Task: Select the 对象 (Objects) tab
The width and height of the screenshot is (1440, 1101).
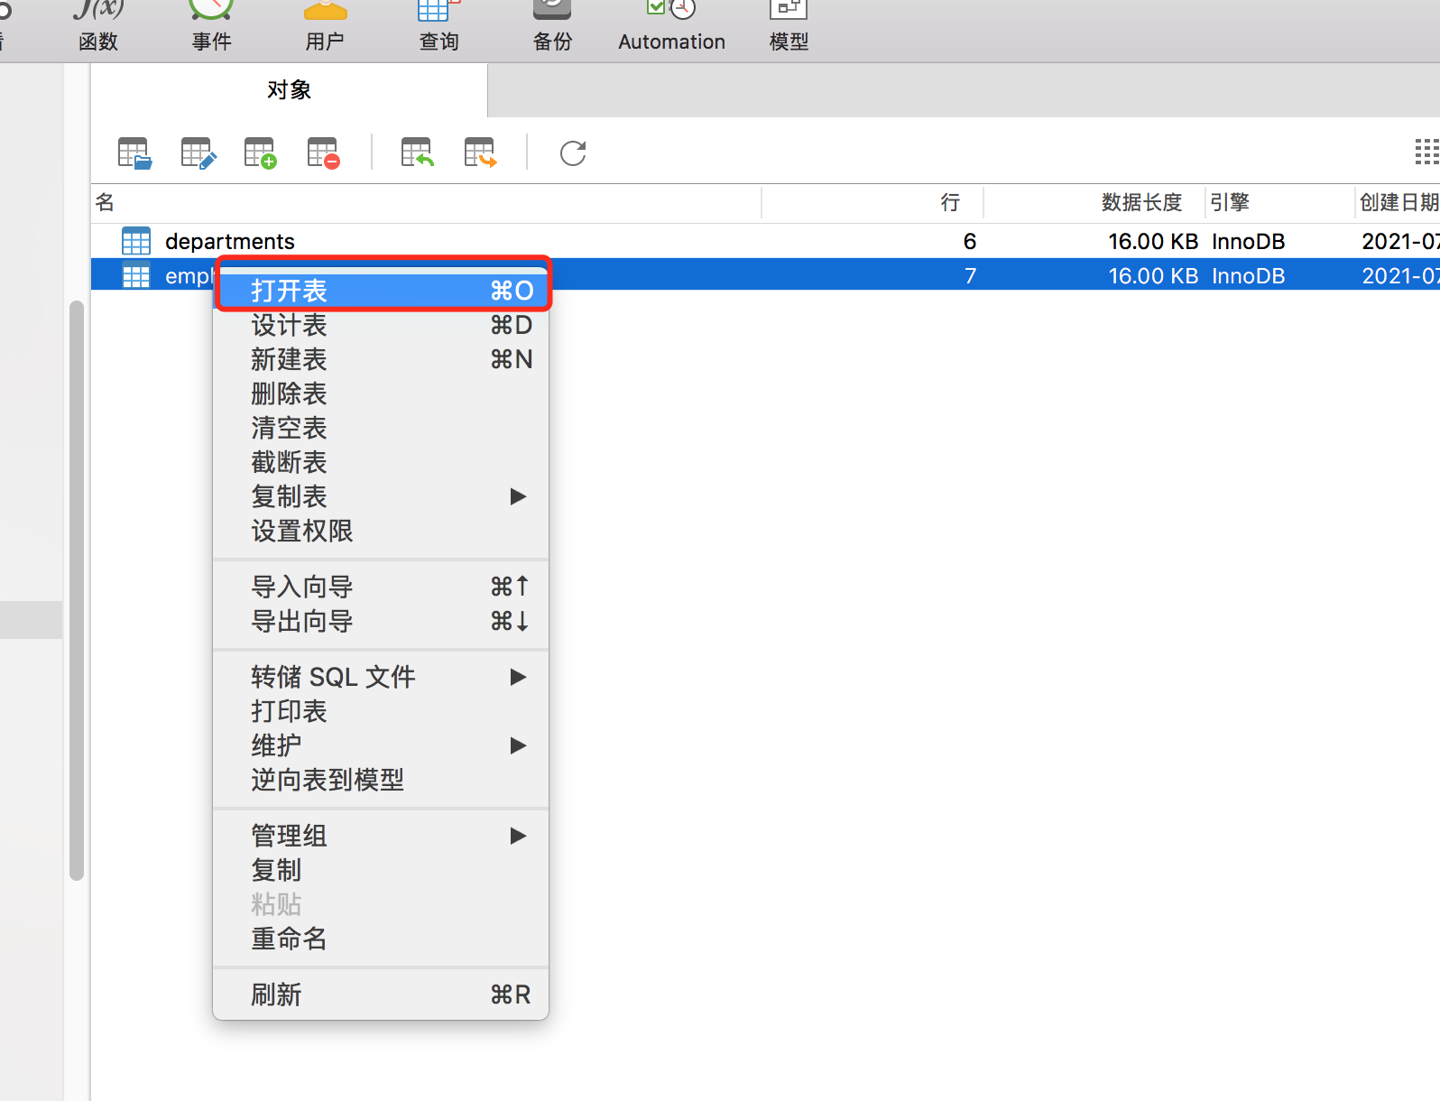Action: click(289, 90)
